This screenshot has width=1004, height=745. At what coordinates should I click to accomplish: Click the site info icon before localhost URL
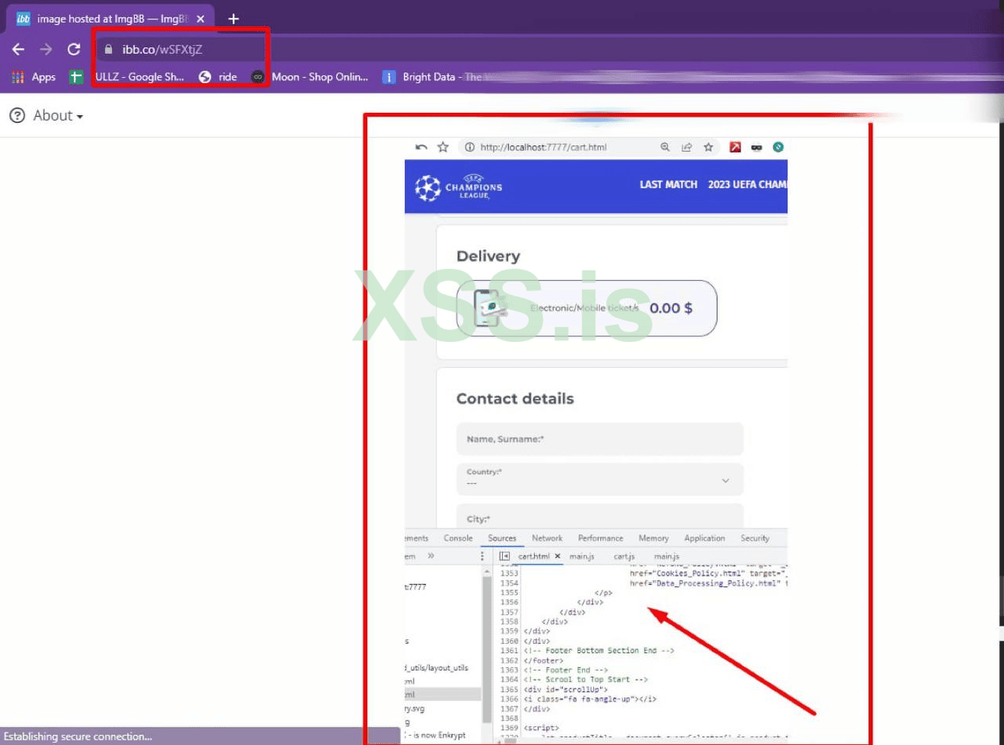click(470, 147)
